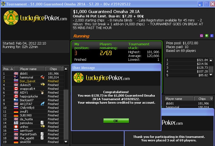Click prize list scroll down arrow
The height and width of the screenshot is (146, 215).
[x=211, y=75]
